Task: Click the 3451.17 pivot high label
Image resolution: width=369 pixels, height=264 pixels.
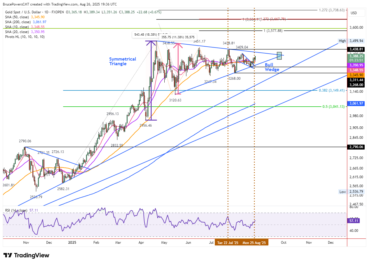Action: tap(199, 41)
